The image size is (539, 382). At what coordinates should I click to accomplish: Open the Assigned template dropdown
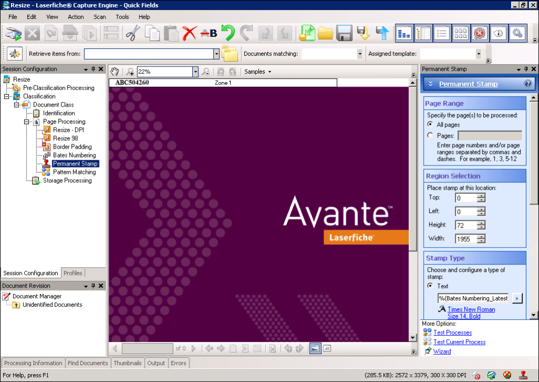point(478,54)
